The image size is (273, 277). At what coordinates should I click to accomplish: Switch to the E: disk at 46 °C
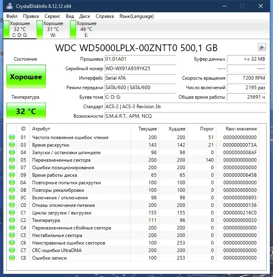[x=86, y=29]
